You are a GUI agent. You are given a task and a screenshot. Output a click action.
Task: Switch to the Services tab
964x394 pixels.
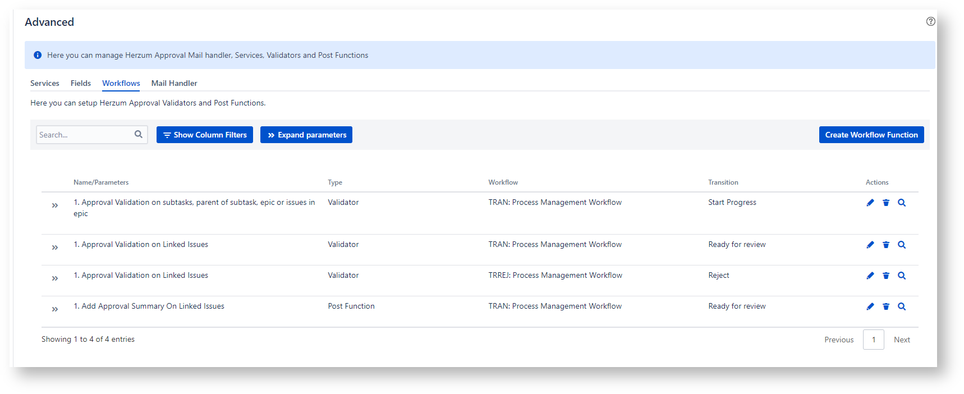tap(44, 83)
